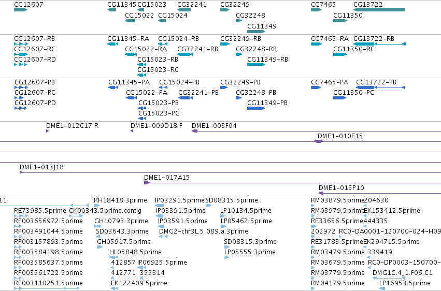Open transcript CG11345-RA

click(128, 38)
